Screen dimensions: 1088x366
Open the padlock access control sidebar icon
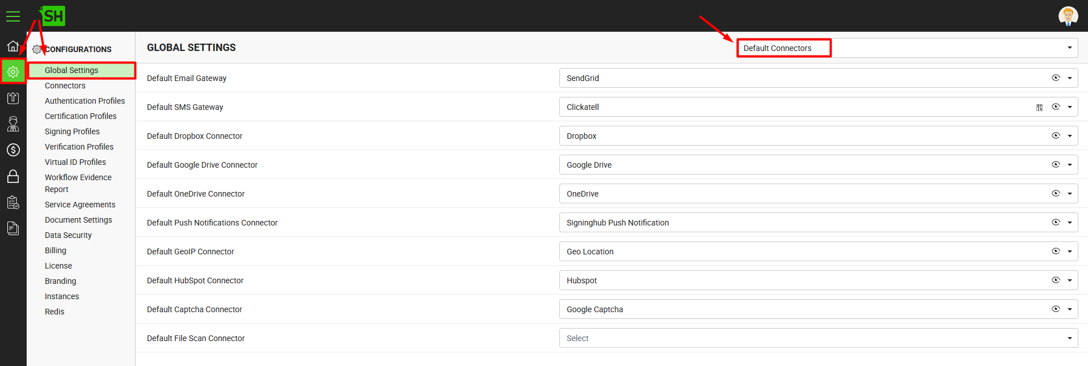point(13,176)
